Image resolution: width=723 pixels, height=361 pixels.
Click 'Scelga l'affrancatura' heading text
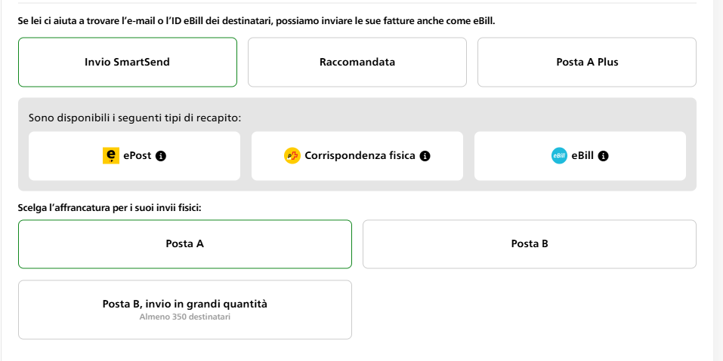point(109,206)
